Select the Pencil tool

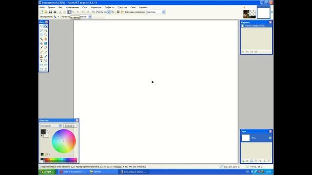click(41, 52)
